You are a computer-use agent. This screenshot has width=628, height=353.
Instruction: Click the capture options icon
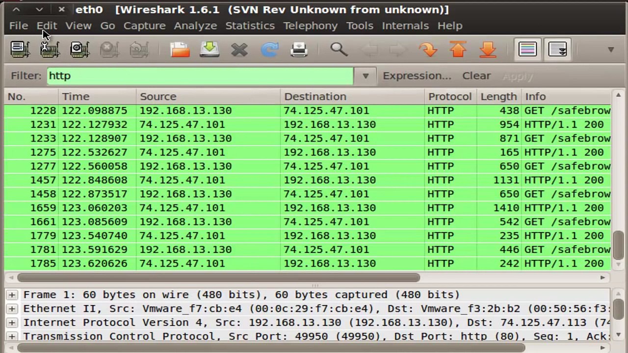click(50, 49)
